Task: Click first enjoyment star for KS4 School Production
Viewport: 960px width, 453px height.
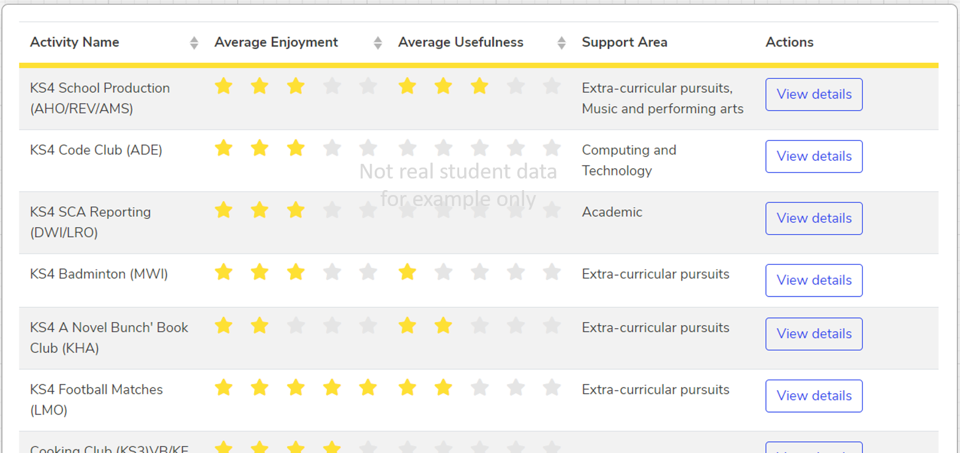Action: [x=223, y=86]
